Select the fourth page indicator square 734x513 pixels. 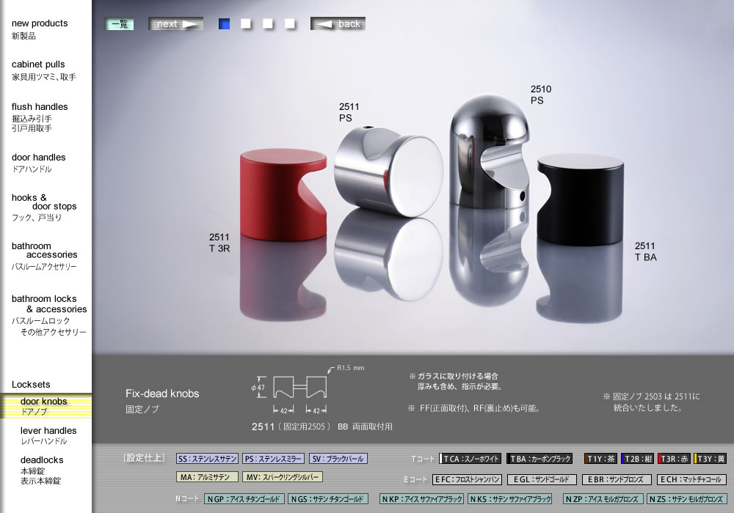point(290,24)
